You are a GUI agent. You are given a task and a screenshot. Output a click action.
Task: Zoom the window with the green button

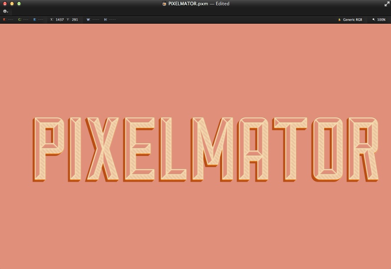coord(19,4)
